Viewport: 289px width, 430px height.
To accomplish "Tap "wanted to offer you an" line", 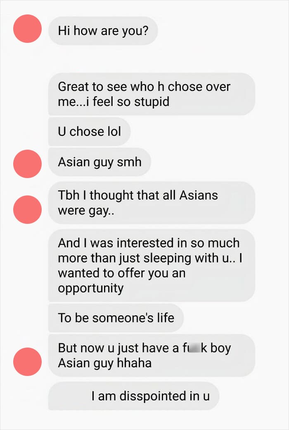I will (122, 273).
